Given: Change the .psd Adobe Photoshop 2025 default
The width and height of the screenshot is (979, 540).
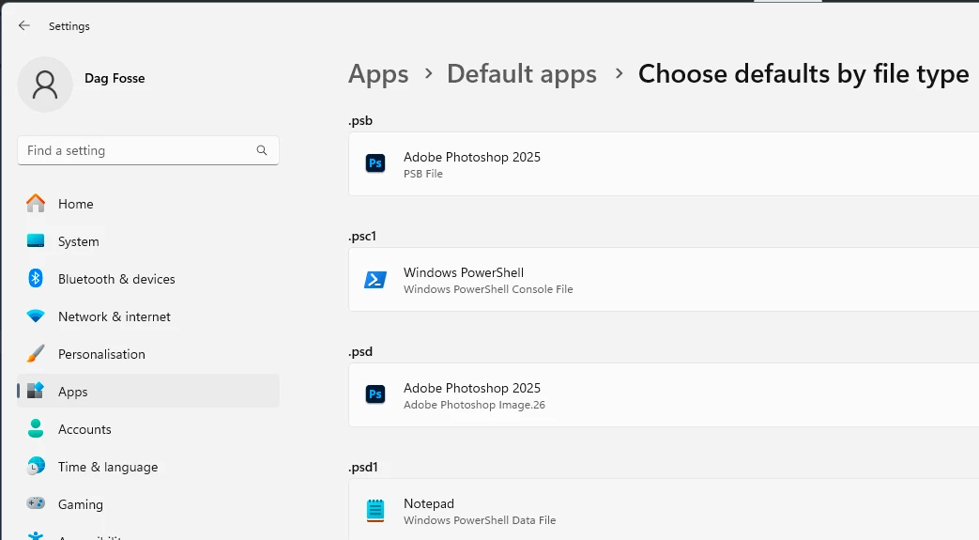Looking at the screenshot, I should coord(664,395).
